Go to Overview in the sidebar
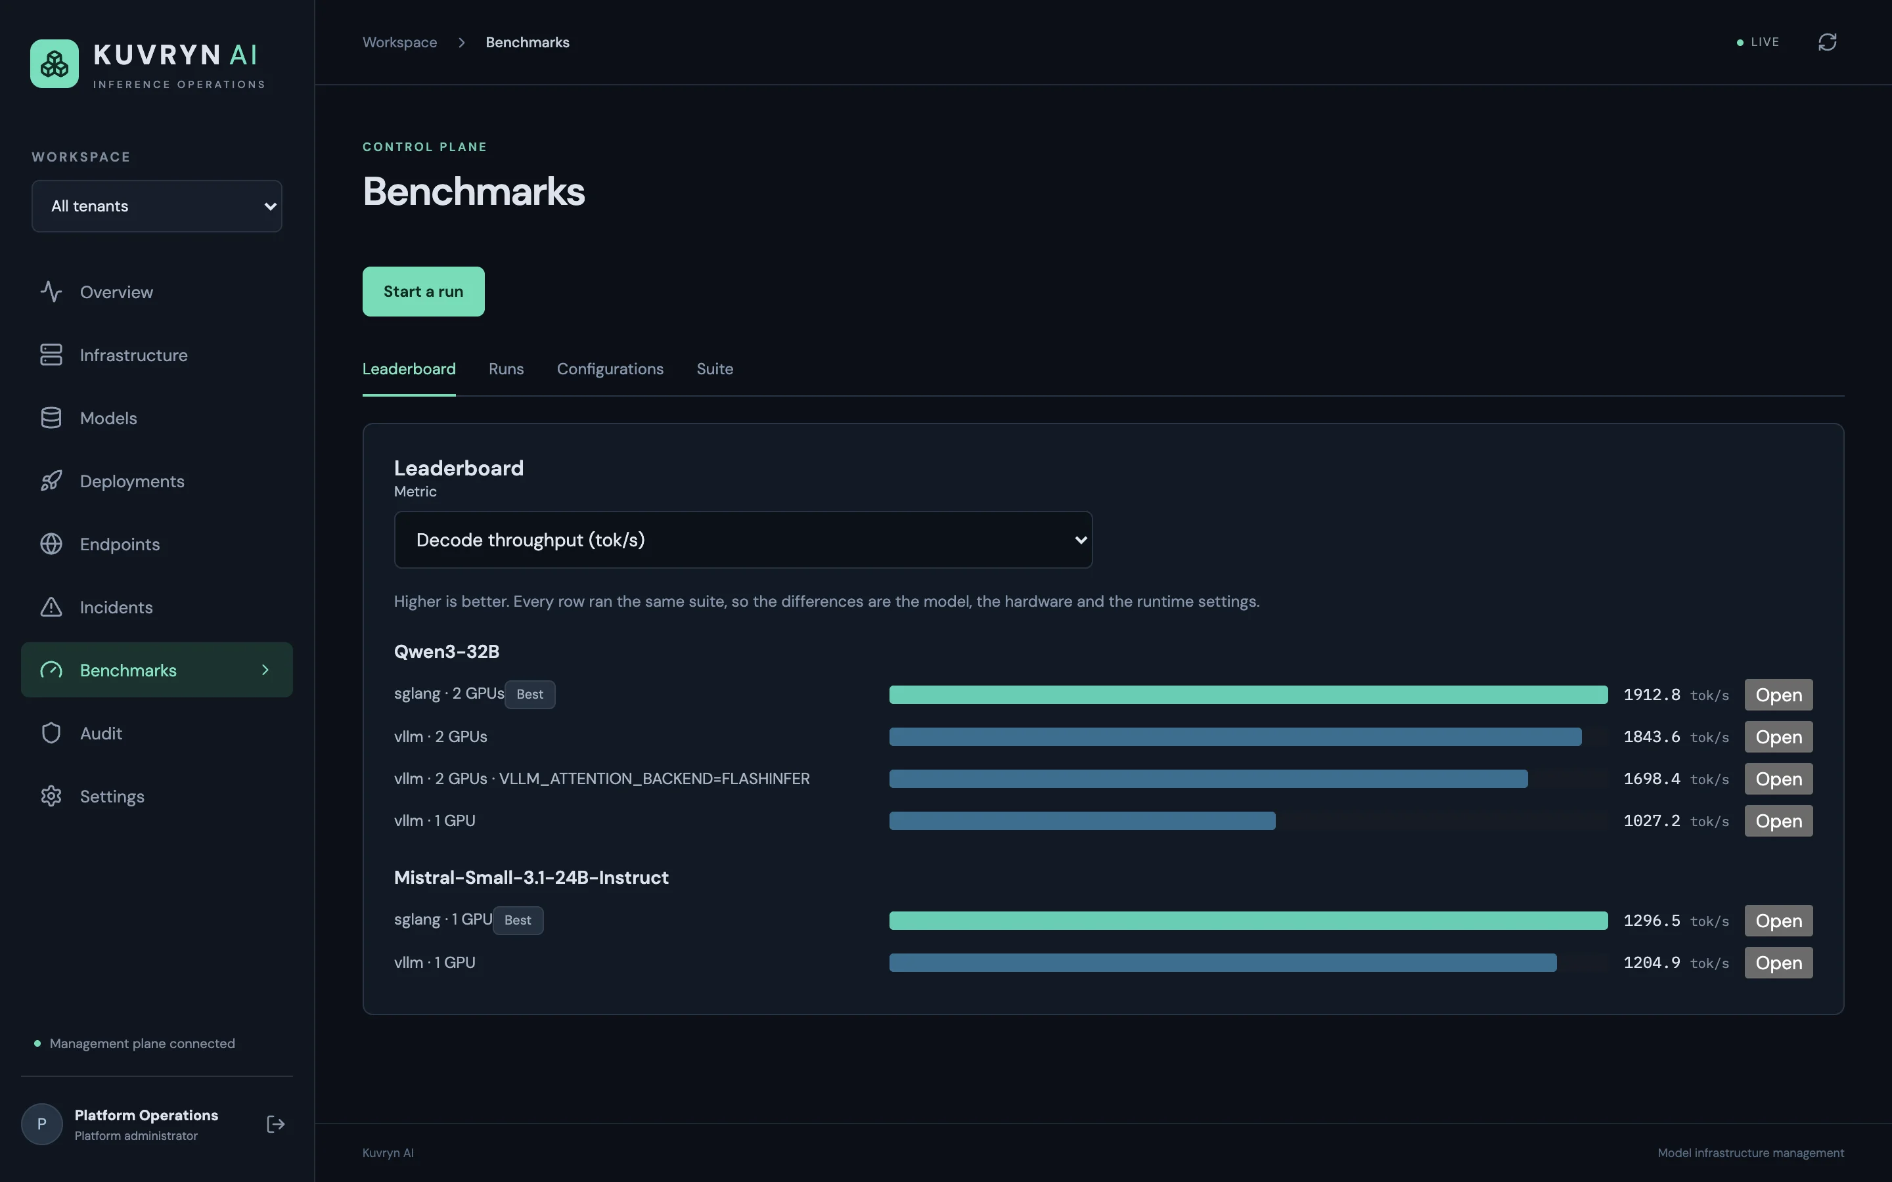 click(156, 292)
